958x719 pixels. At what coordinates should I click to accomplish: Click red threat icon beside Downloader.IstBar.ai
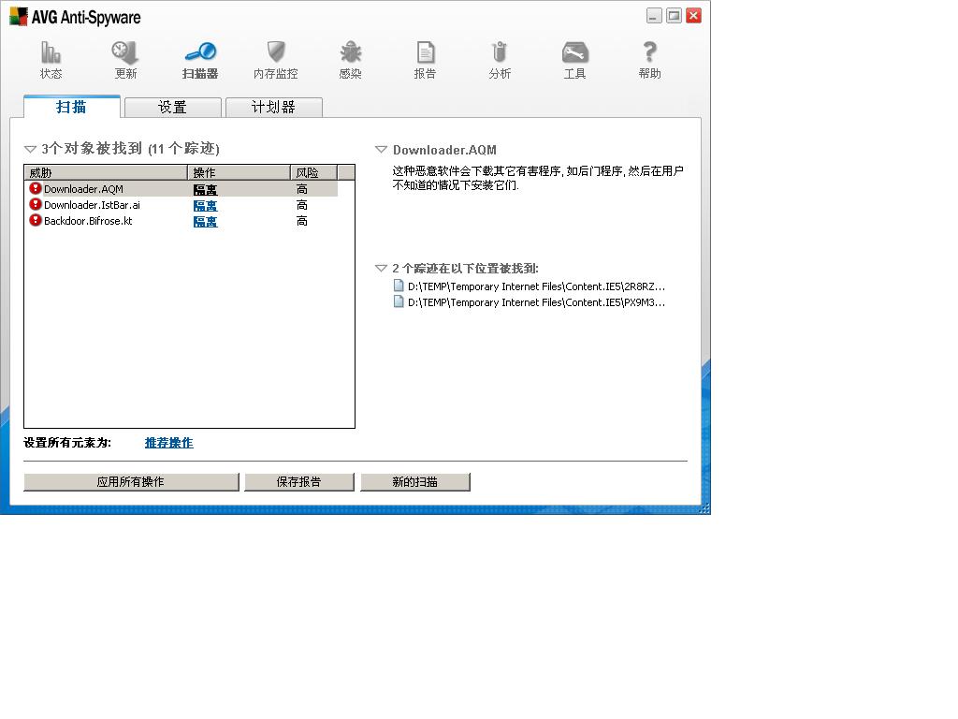[x=36, y=204]
